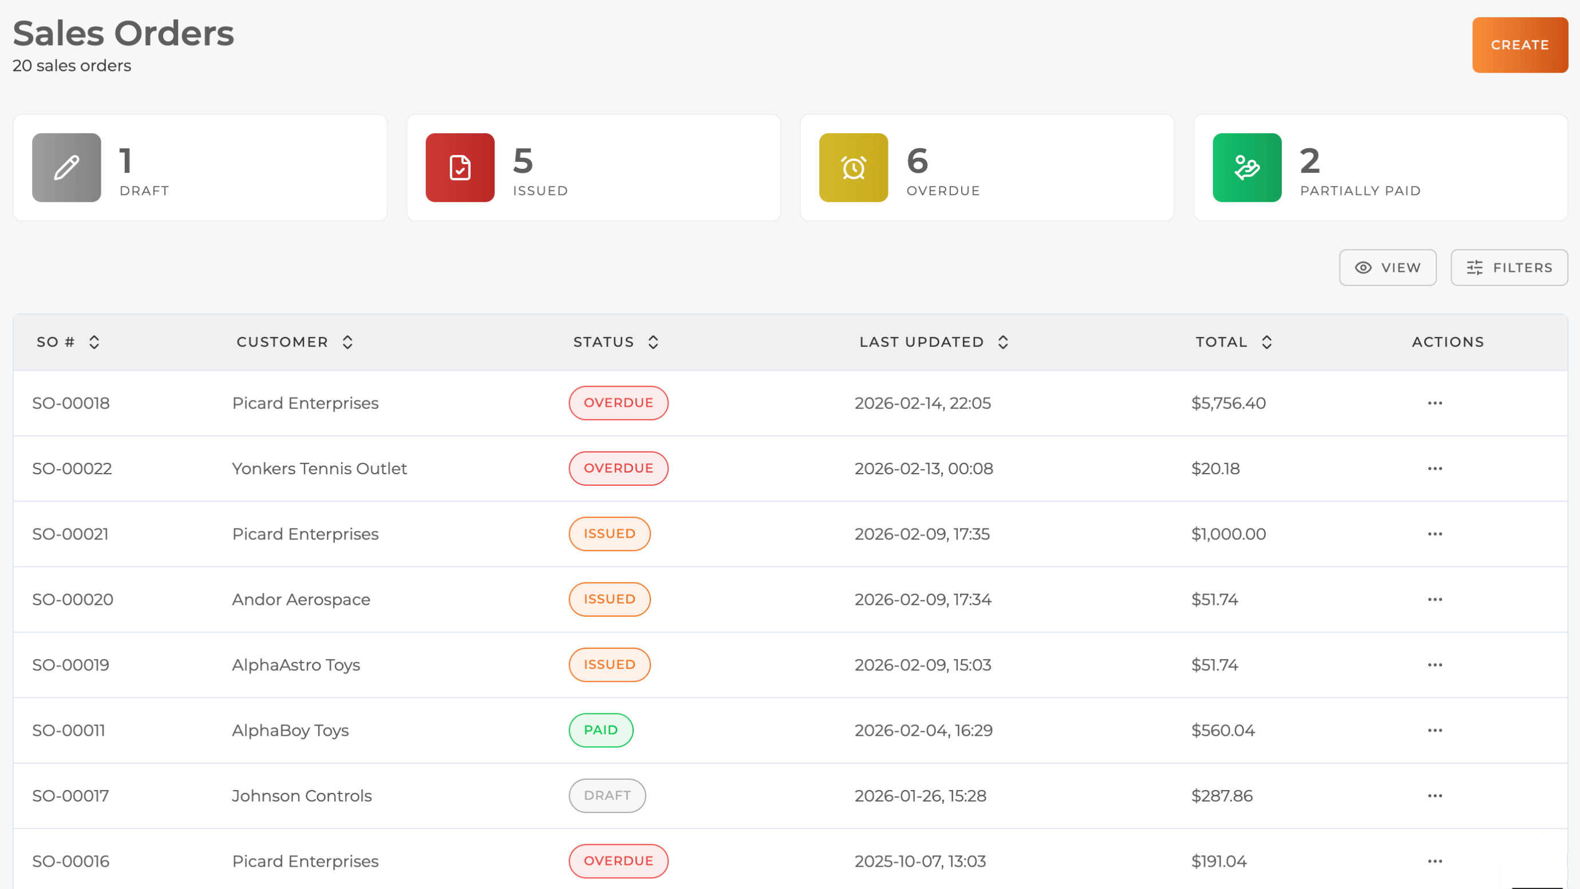The image size is (1580, 889).
Task: Sort orders by Total column
Action: tap(1266, 342)
